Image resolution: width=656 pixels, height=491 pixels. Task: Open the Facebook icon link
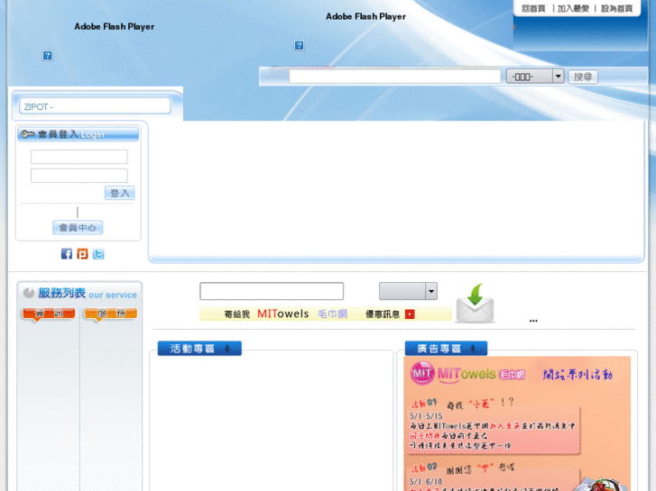(67, 254)
